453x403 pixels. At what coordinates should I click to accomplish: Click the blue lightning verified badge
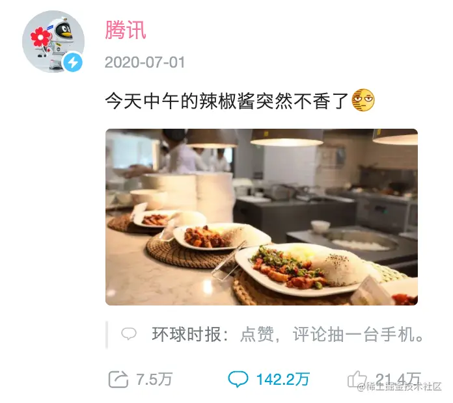click(73, 62)
